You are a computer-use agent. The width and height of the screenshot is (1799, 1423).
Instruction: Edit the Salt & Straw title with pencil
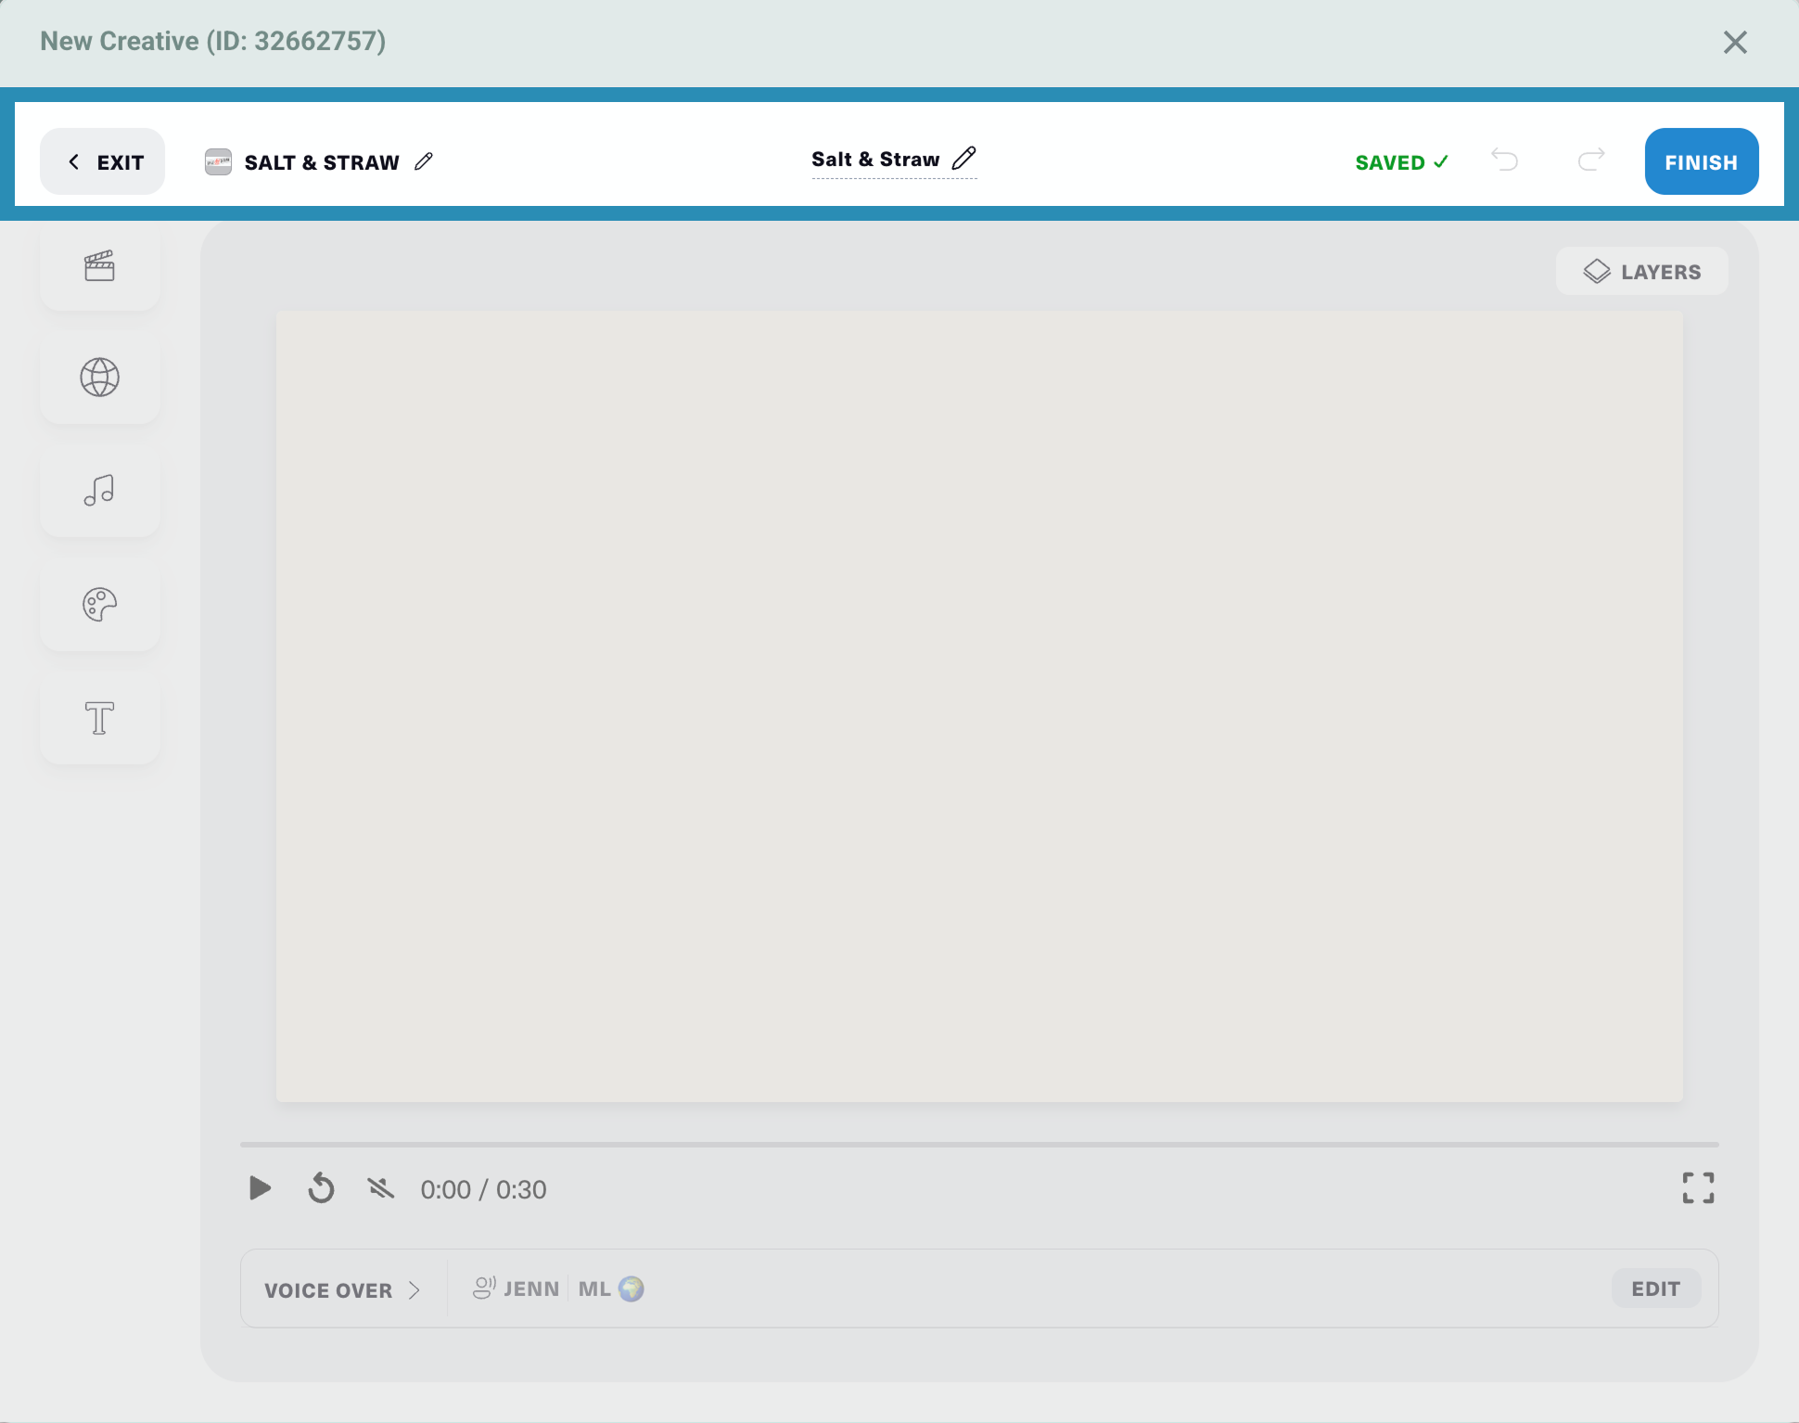(964, 158)
